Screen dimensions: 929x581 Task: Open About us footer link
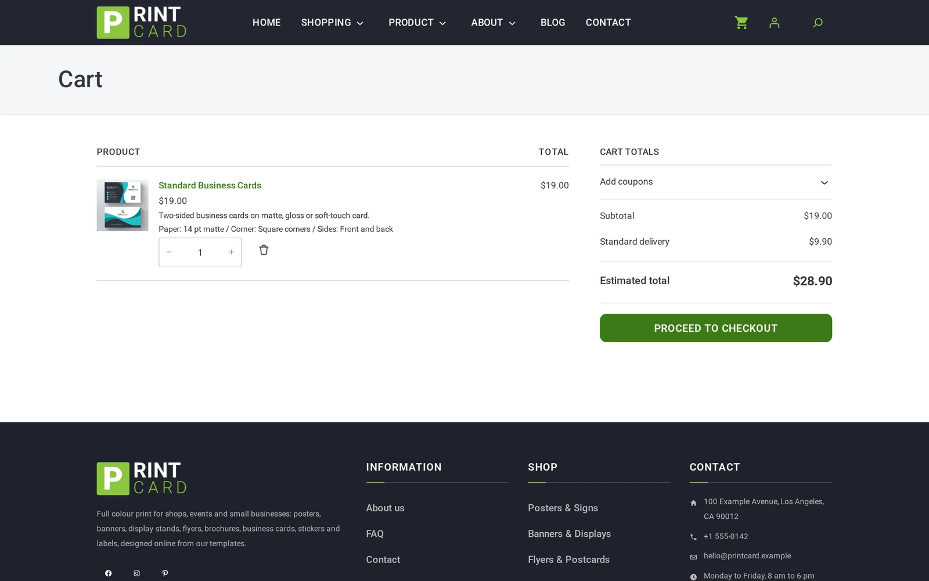pos(385,508)
